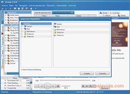Toggle the shuffle playback button

click(83, 86)
